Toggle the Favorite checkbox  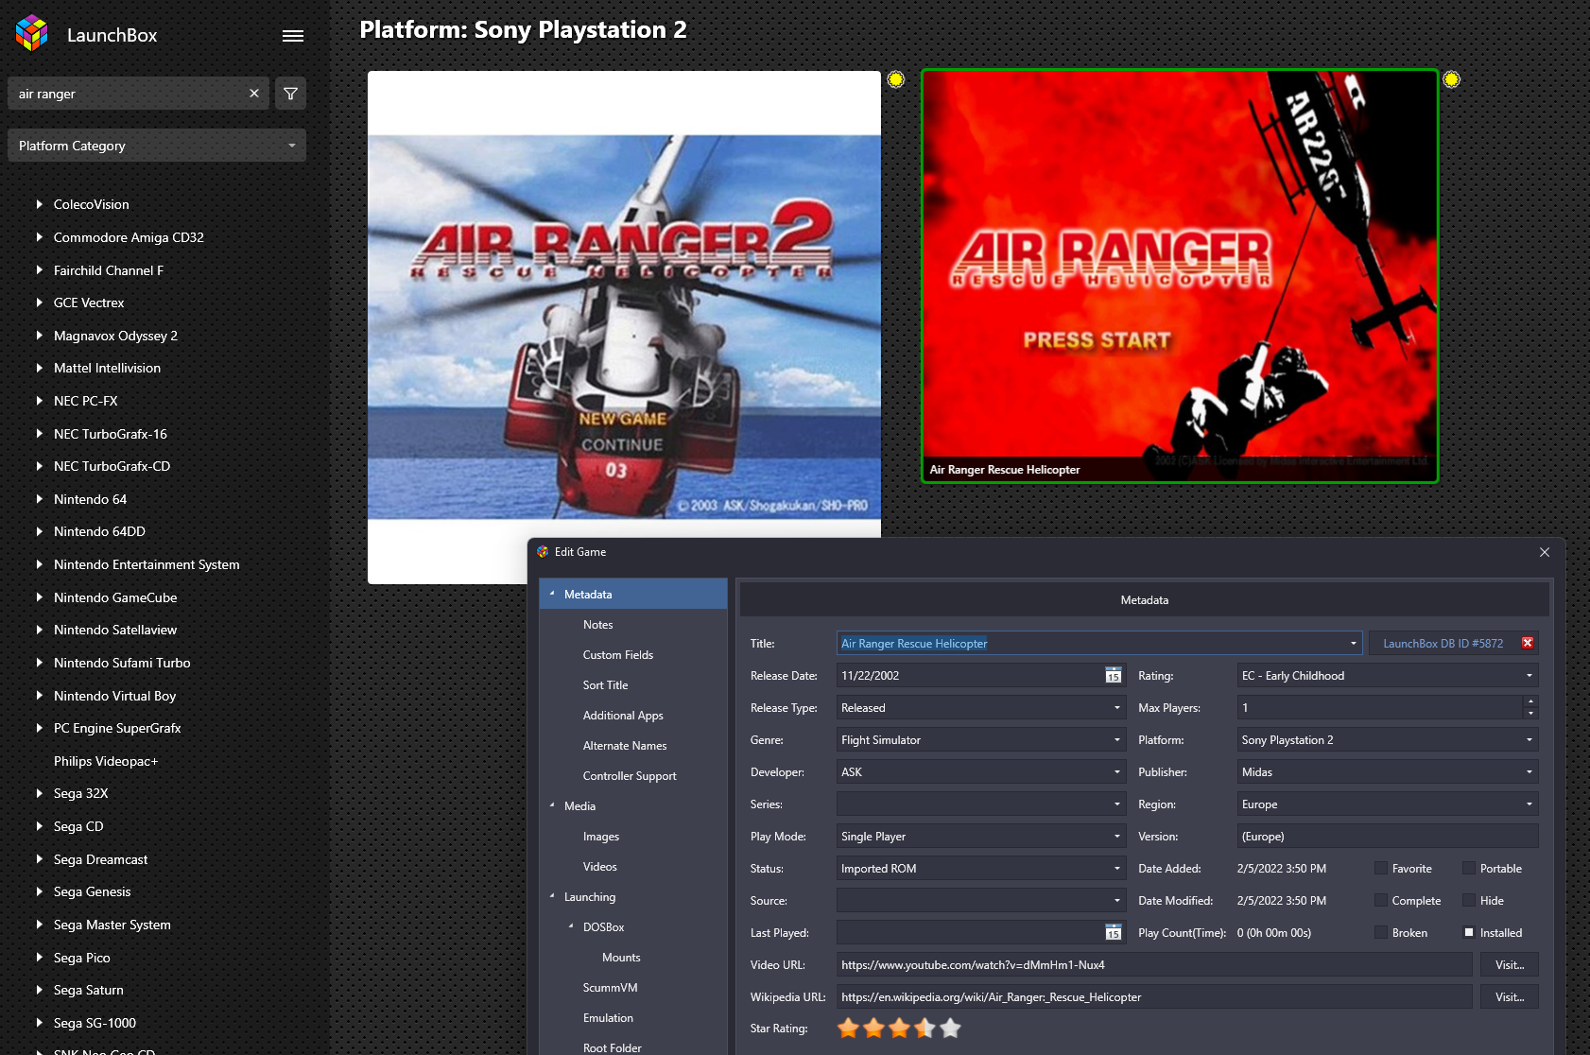pyautogui.click(x=1381, y=868)
